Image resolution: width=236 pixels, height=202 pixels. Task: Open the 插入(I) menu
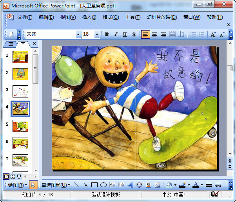(89, 17)
